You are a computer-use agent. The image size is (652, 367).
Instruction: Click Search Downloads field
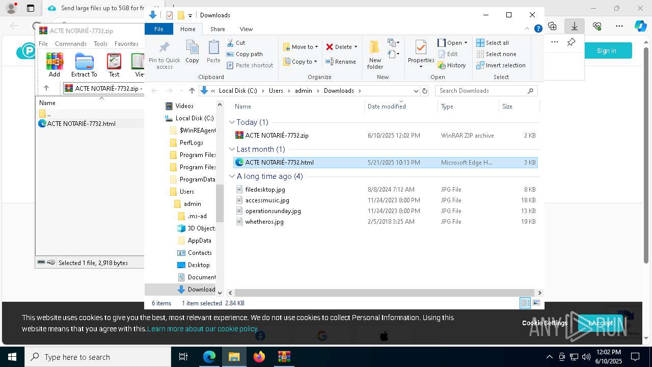[486, 91]
